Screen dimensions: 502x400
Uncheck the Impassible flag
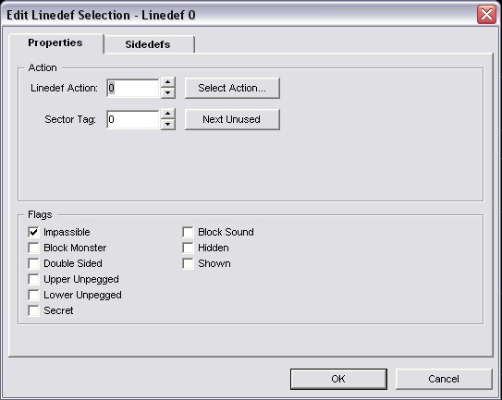coord(33,232)
